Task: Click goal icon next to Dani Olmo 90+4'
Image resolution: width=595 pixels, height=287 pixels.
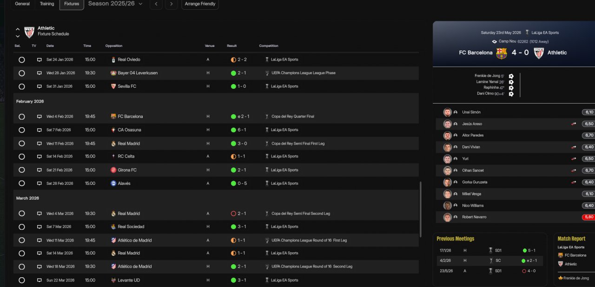Action: (x=511, y=94)
